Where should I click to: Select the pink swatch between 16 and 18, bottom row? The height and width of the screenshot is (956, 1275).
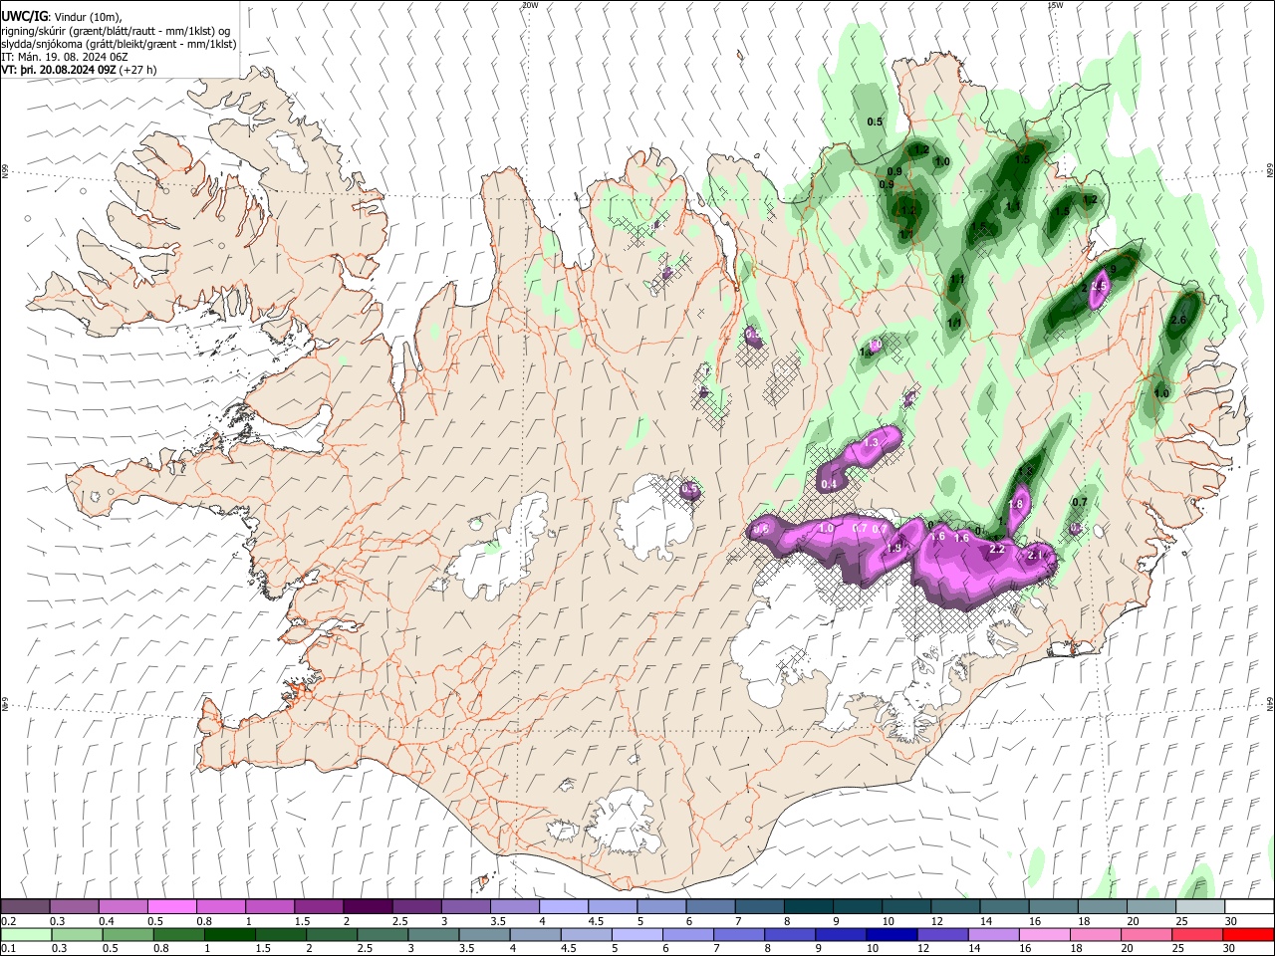pos(1045,934)
